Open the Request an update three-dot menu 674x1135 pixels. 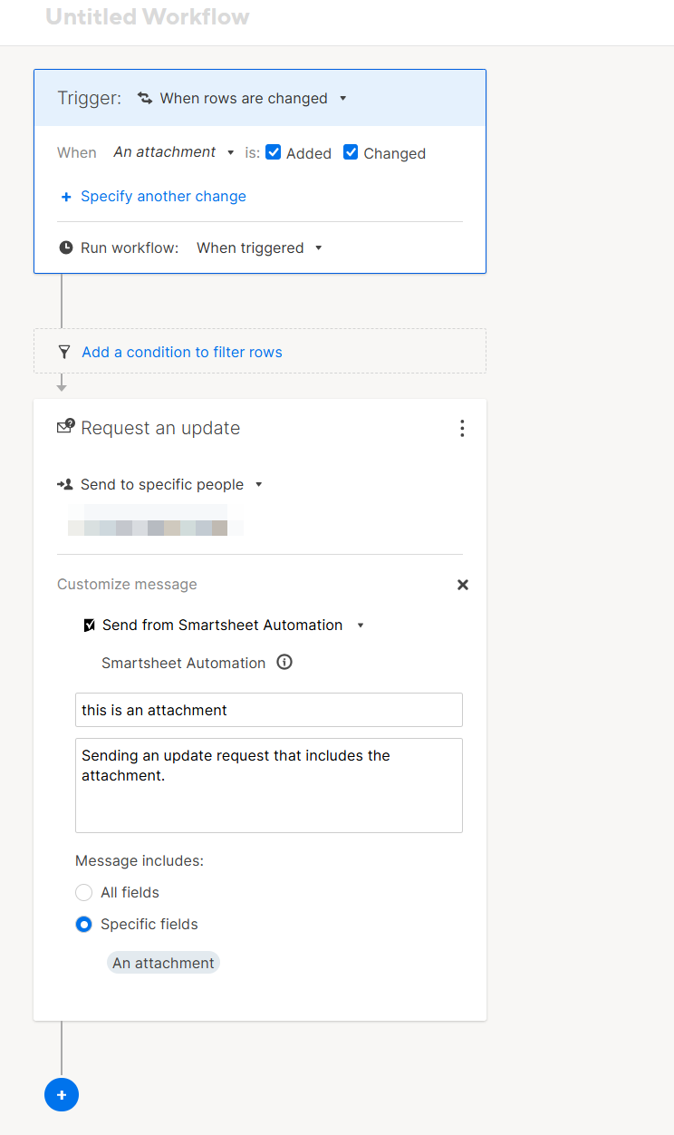[x=462, y=429]
